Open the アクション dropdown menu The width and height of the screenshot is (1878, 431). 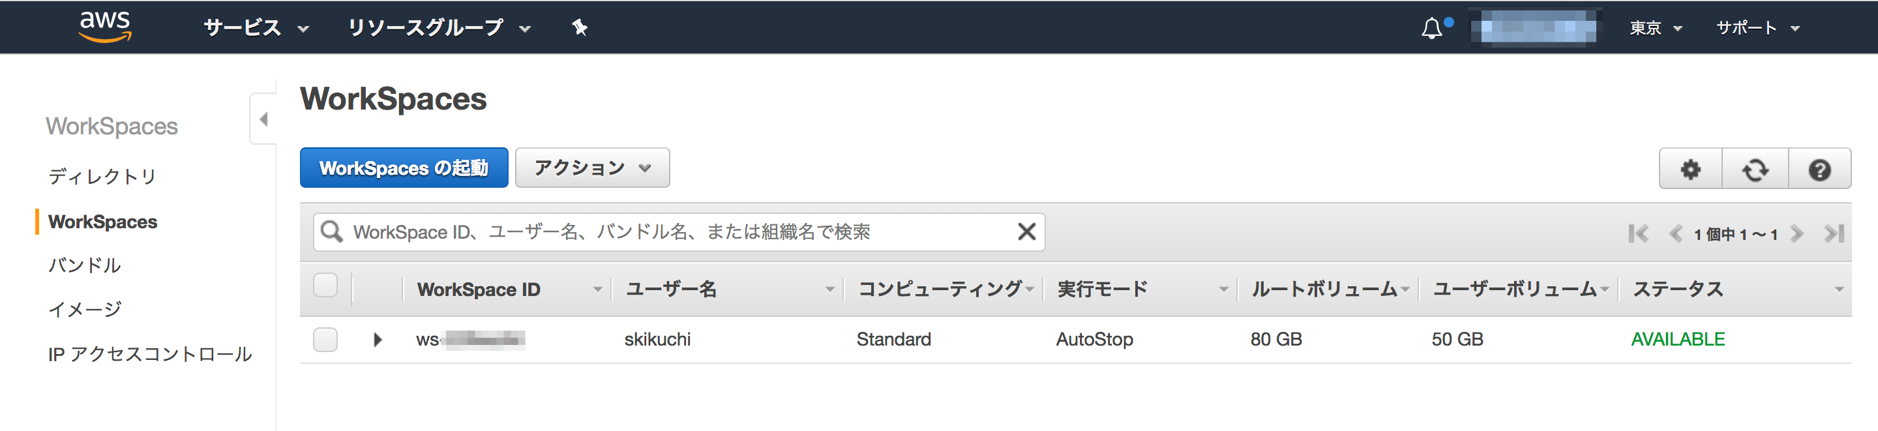[591, 167]
